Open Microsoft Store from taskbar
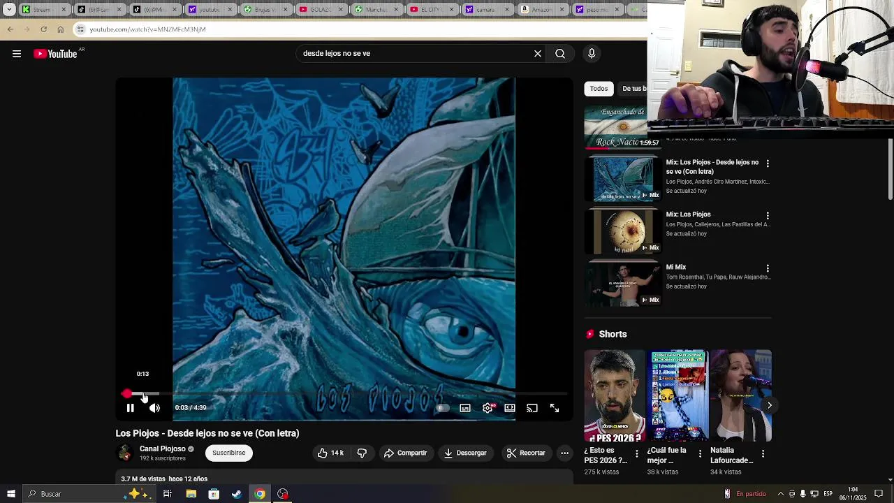Screen dimensions: 894x503 [214, 494]
